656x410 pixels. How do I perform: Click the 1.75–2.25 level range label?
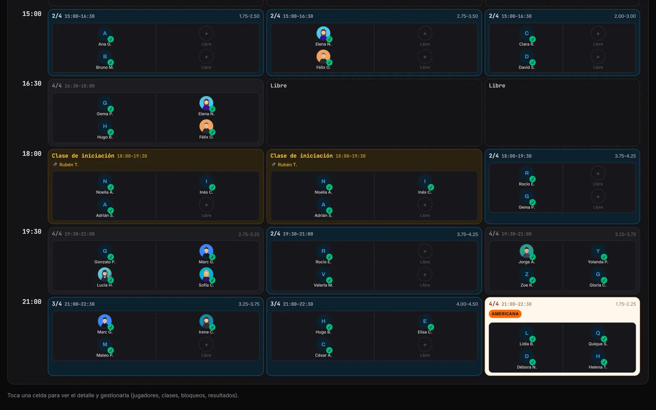pyautogui.click(x=626, y=304)
